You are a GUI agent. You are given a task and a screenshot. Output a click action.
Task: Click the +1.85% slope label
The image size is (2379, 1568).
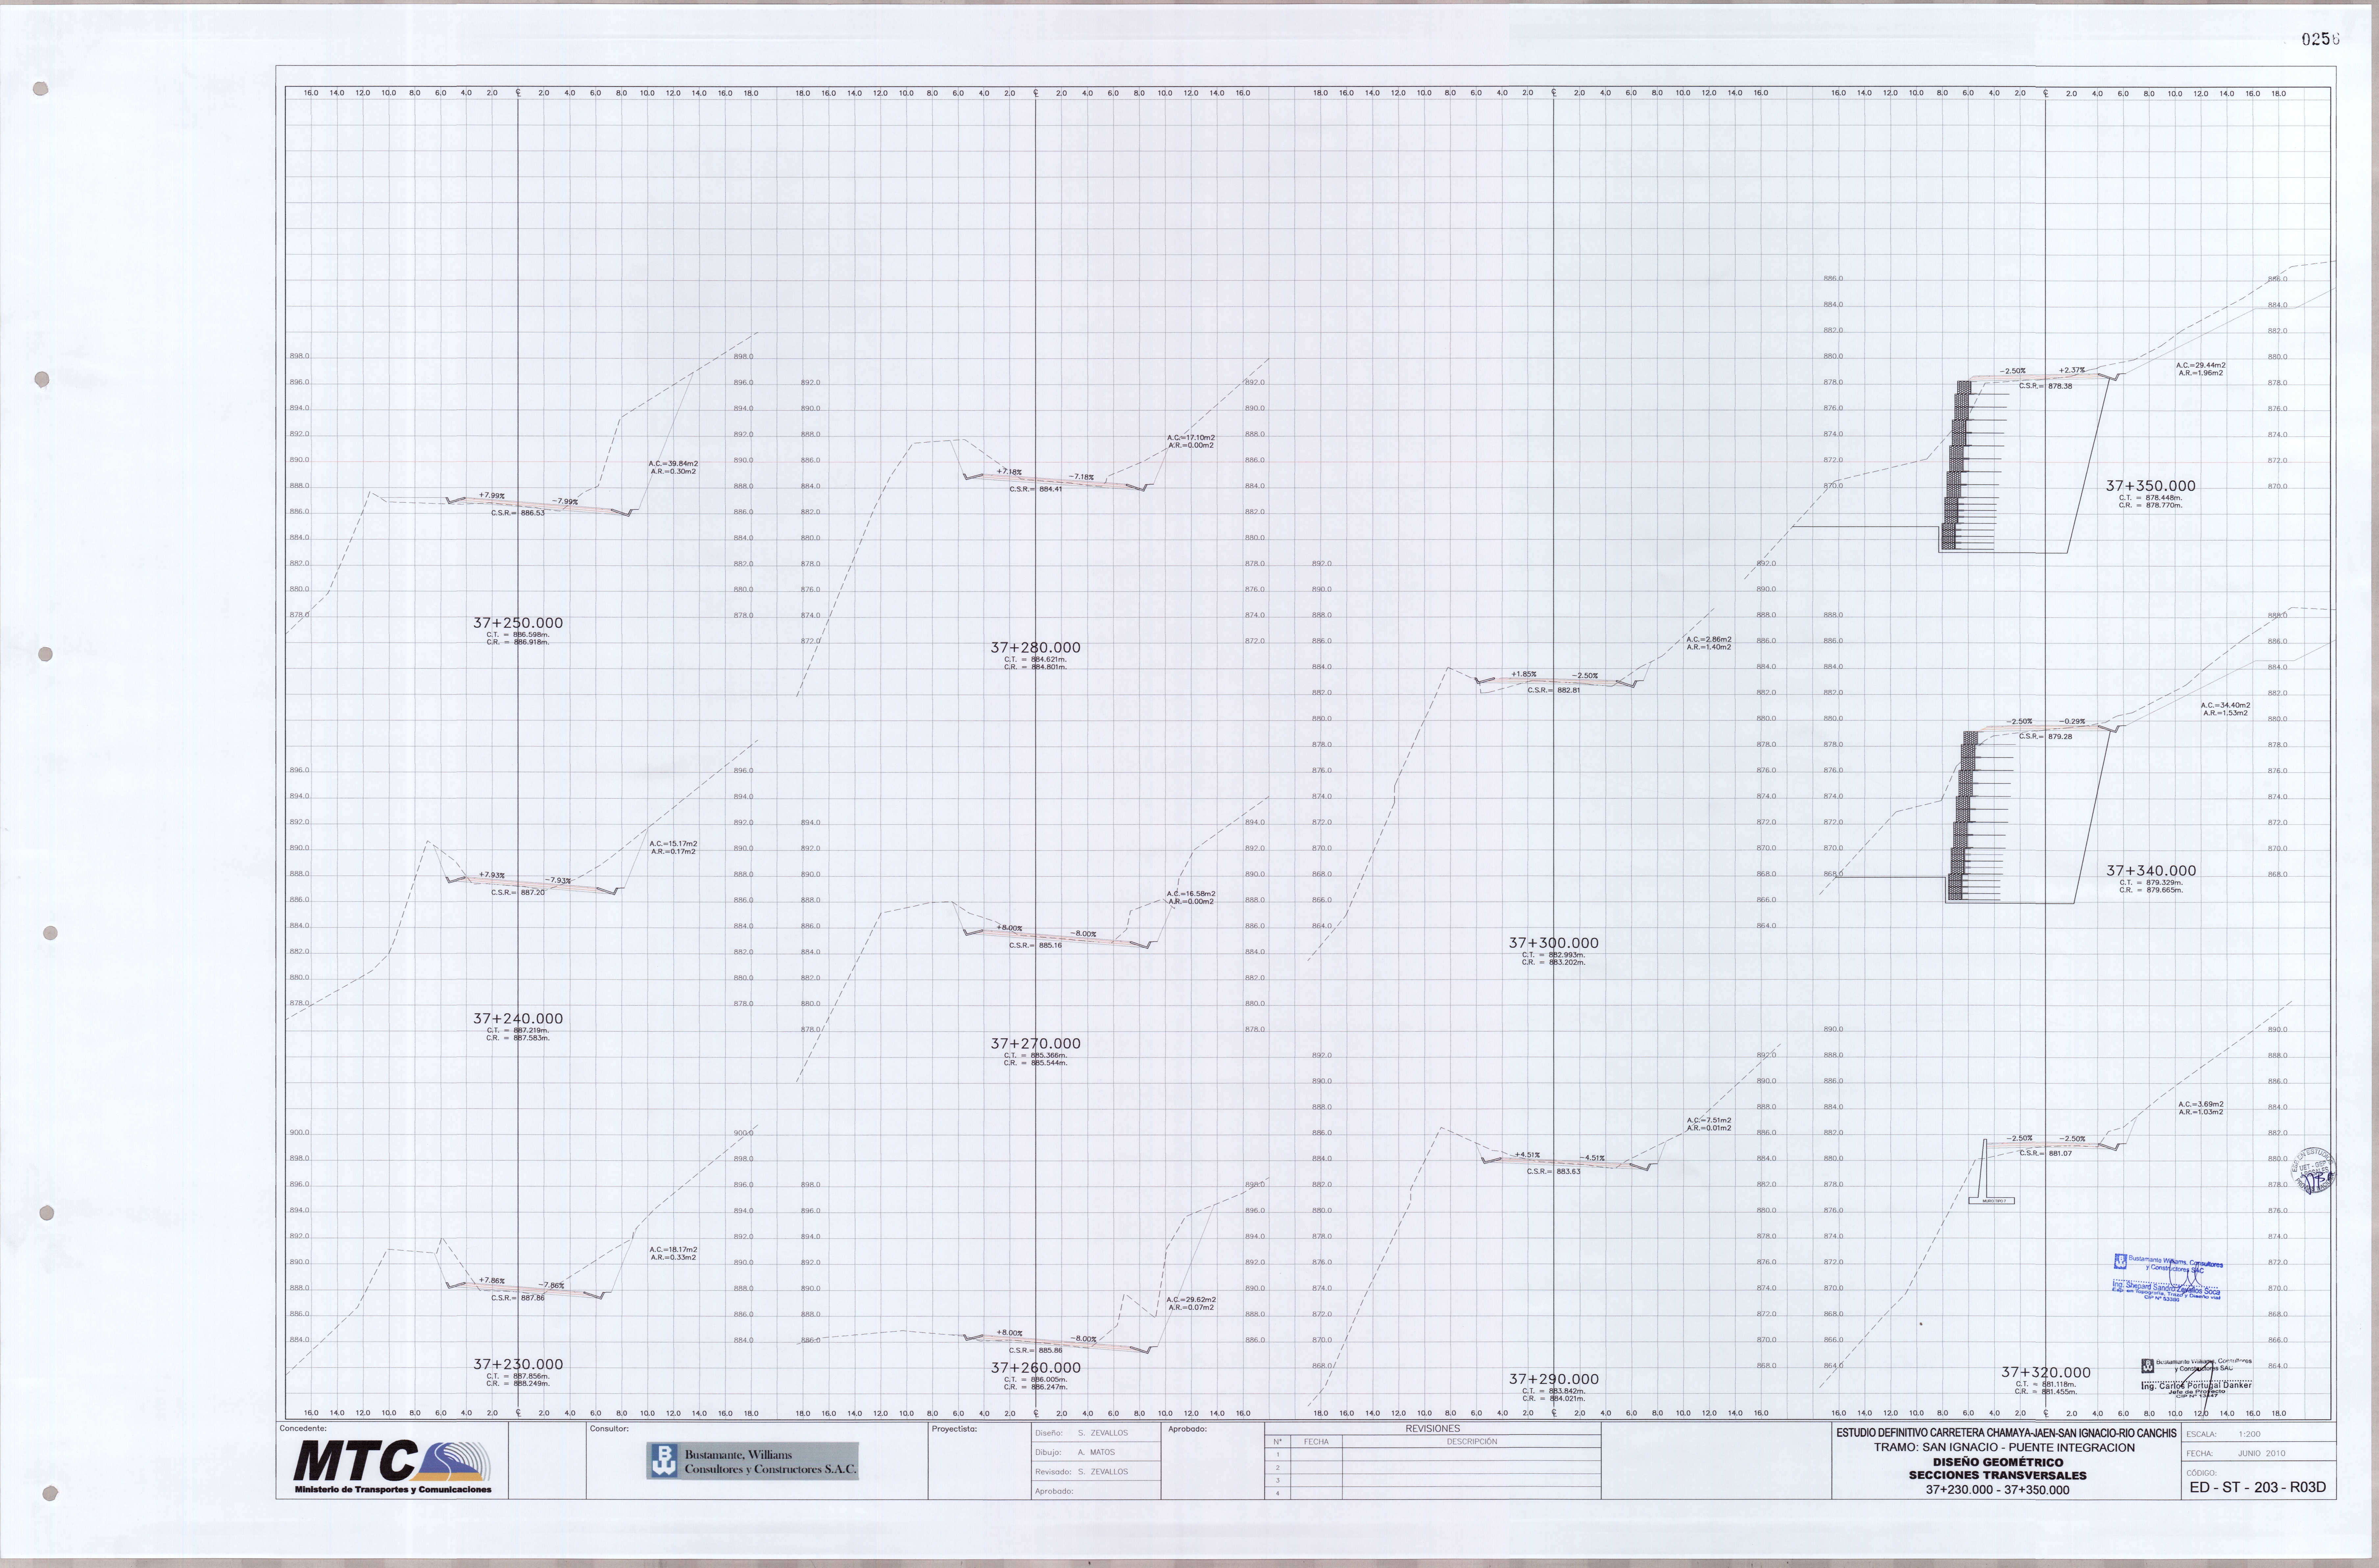1524,674
